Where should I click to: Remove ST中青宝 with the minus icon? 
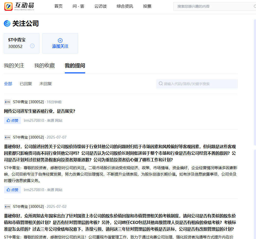click(x=32, y=46)
